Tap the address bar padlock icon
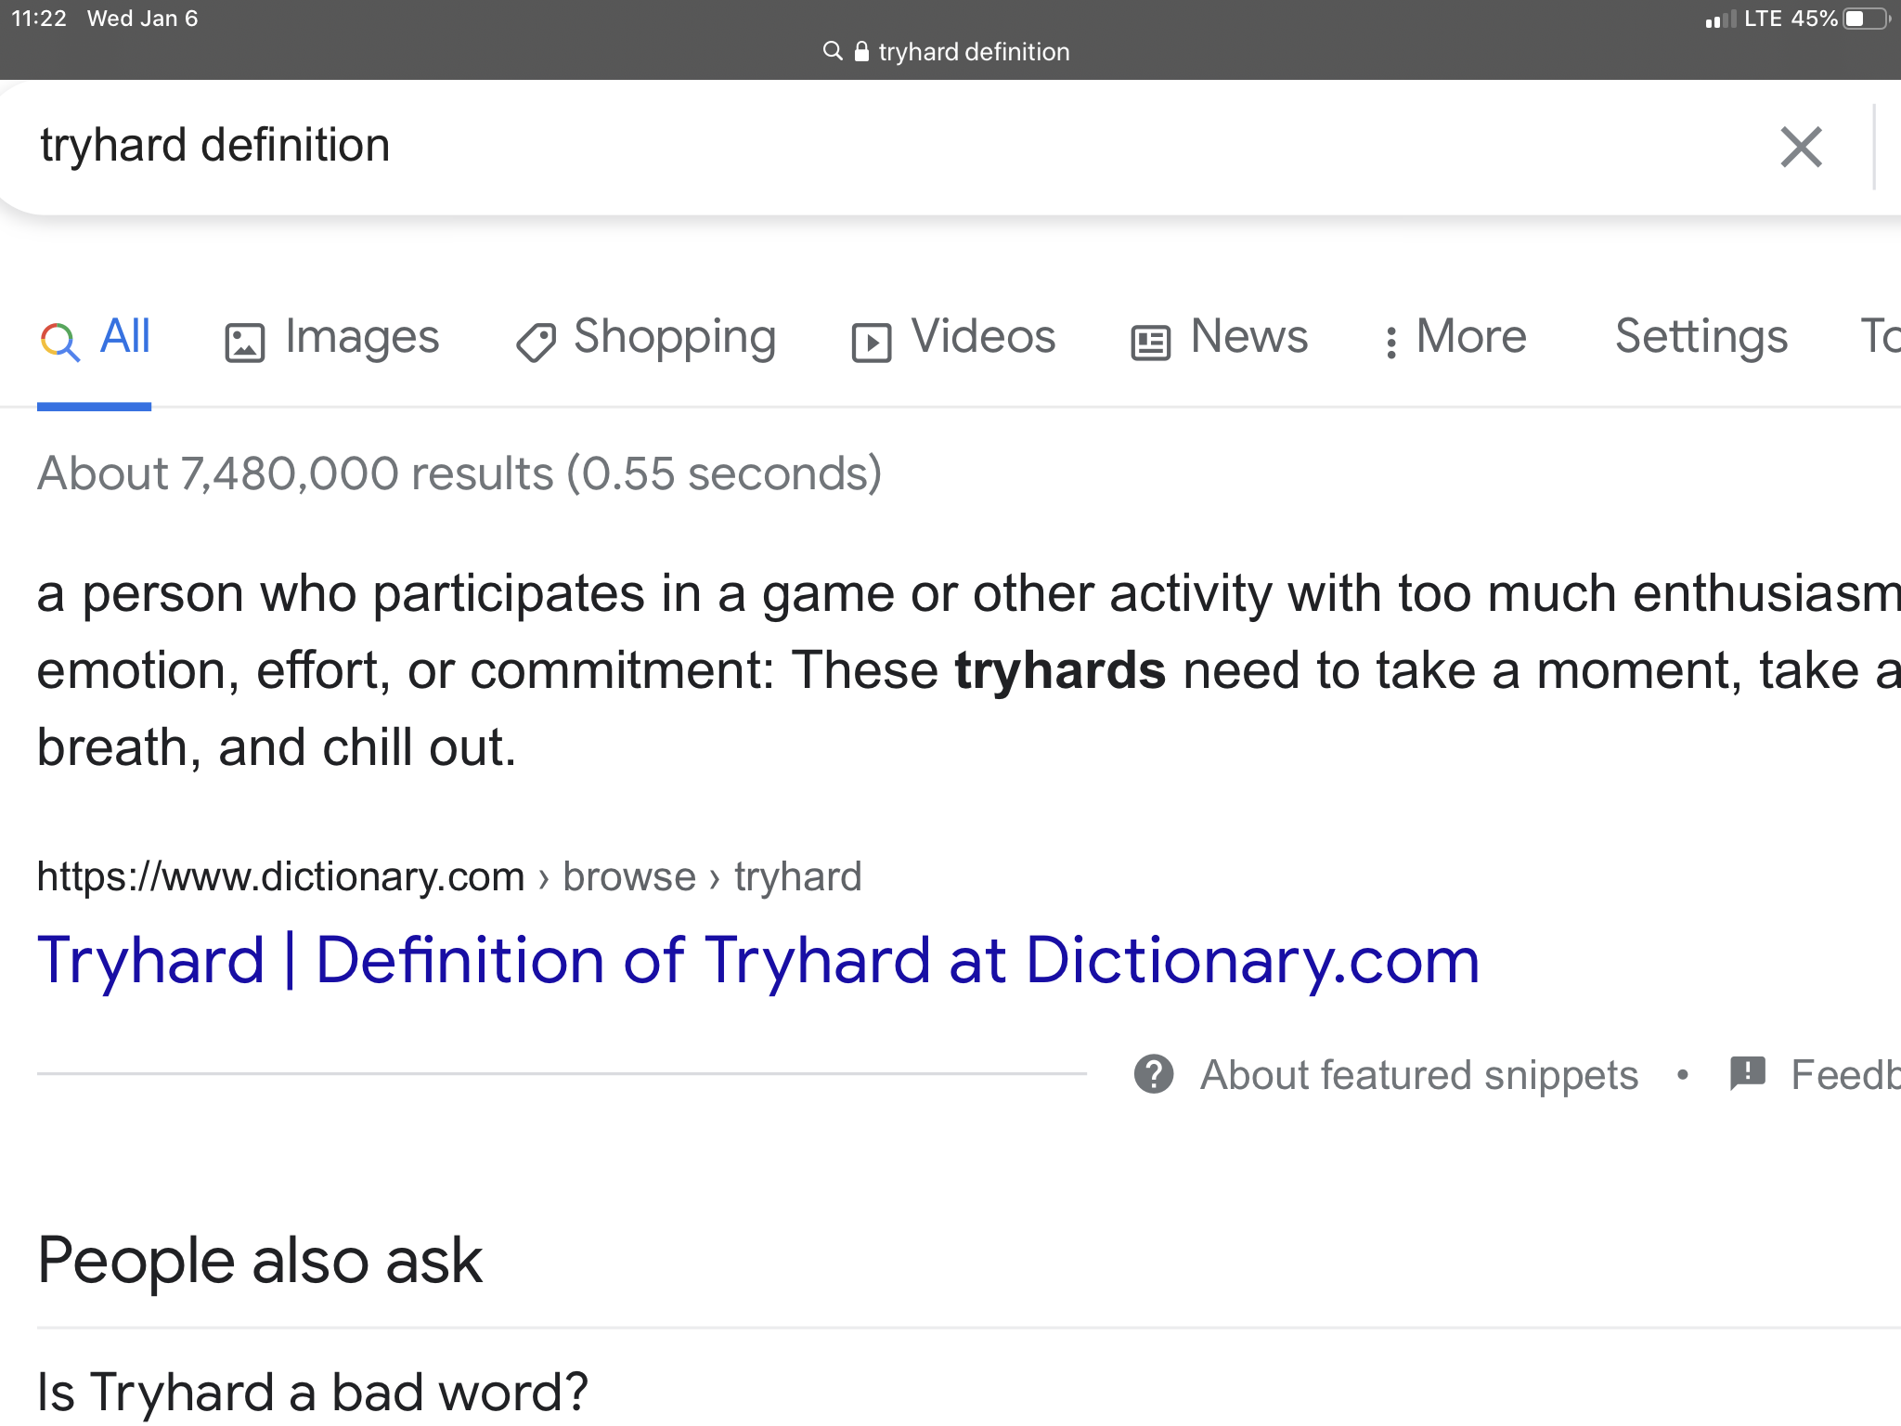1901x1426 pixels. pos(861,51)
